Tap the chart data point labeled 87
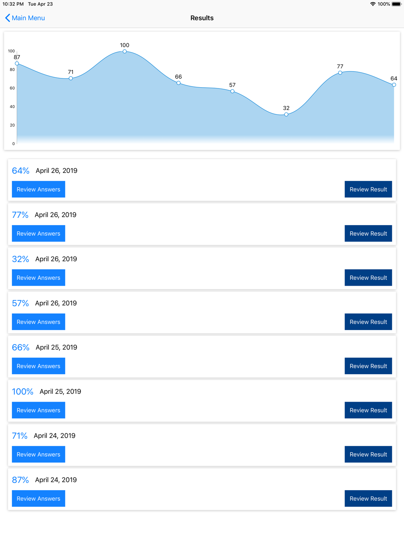This screenshot has width=404, height=539. click(x=17, y=63)
